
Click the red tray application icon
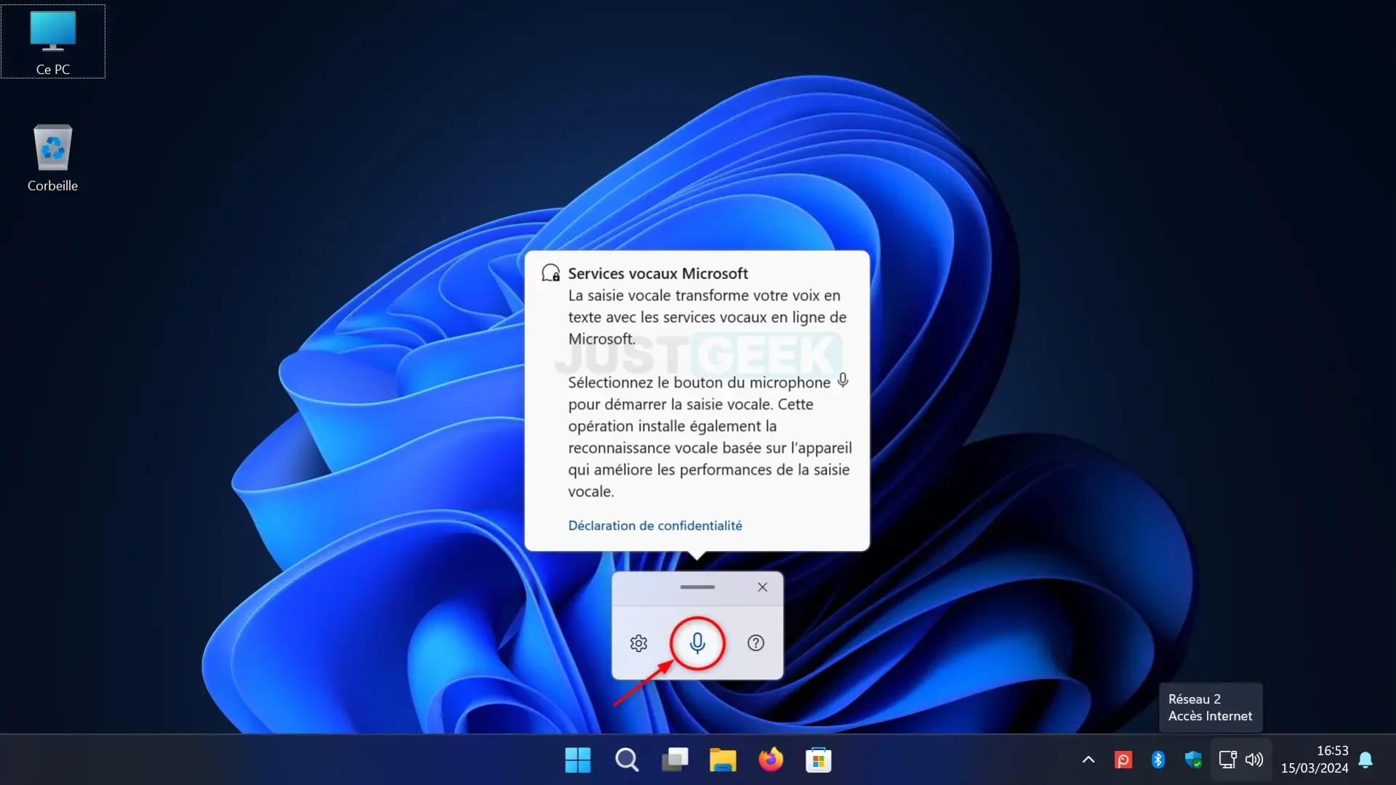[x=1123, y=760]
